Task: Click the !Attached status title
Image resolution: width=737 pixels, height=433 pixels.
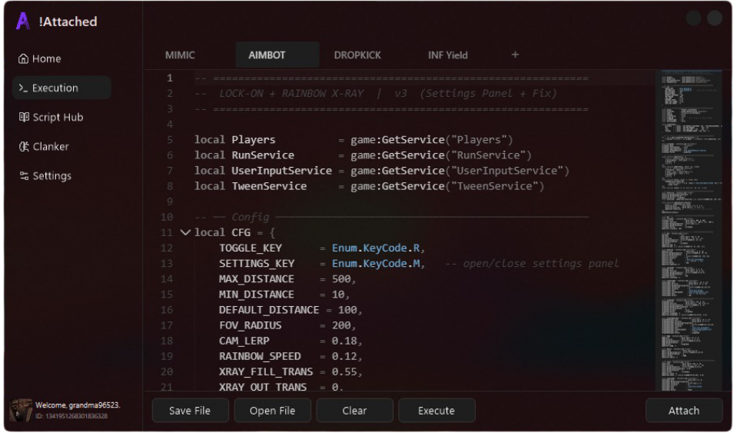Action: point(68,22)
